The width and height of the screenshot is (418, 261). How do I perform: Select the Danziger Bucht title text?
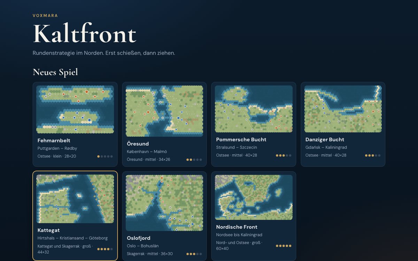click(x=325, y=140)
